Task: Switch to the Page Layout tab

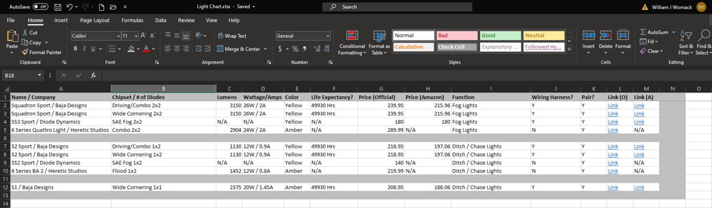Action: point(95,20)
